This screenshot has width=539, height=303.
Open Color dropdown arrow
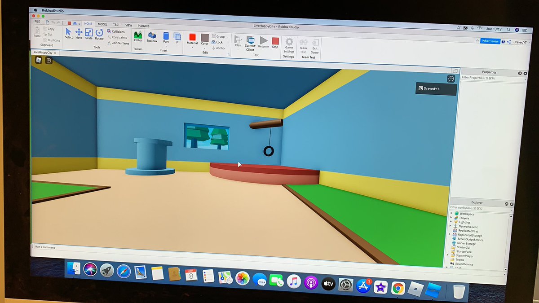(204, 48)
